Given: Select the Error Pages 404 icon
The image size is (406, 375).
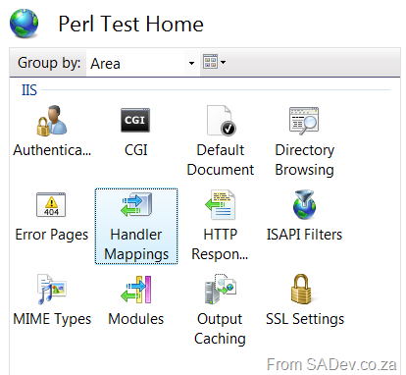Looking at the screenshot, I should click(51, 205).
